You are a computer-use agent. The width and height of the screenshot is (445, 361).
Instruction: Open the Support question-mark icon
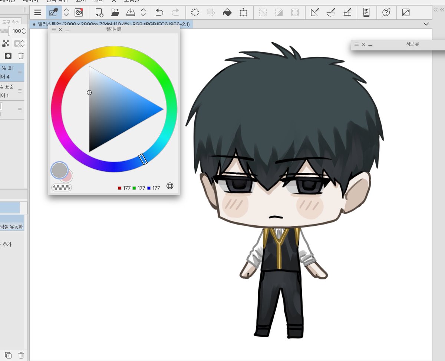(x=386, y=13)
